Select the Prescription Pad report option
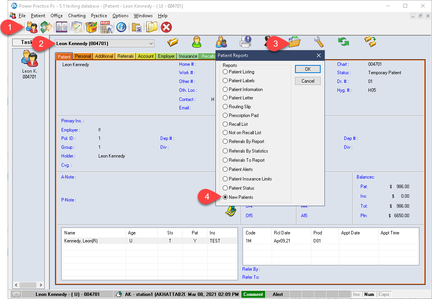This screenshot has width=432, height=299. [241, 115]
